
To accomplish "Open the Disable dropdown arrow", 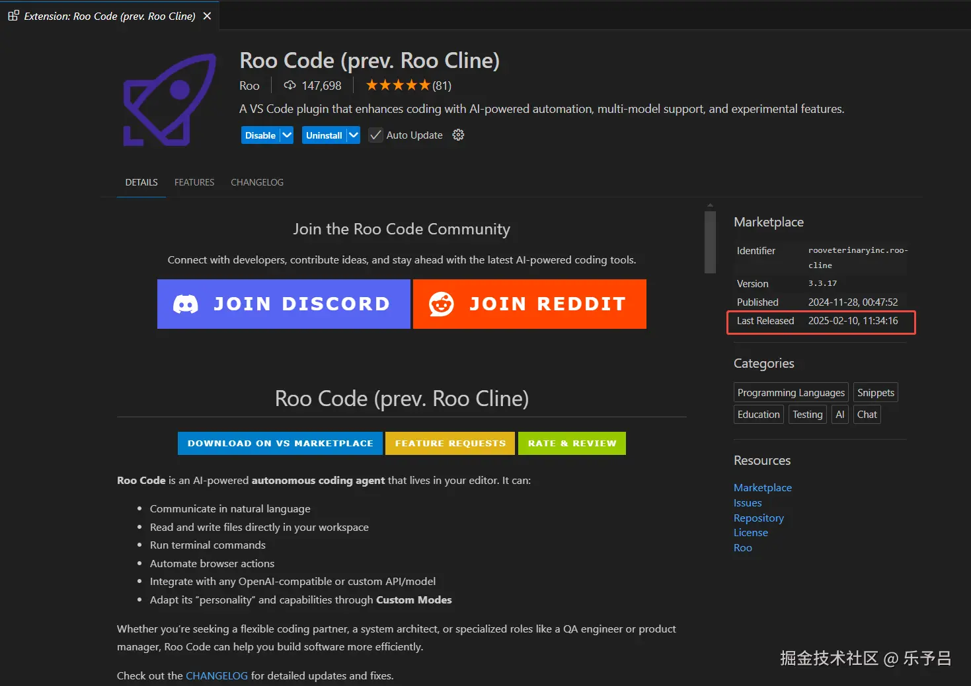I will point(287,135).
